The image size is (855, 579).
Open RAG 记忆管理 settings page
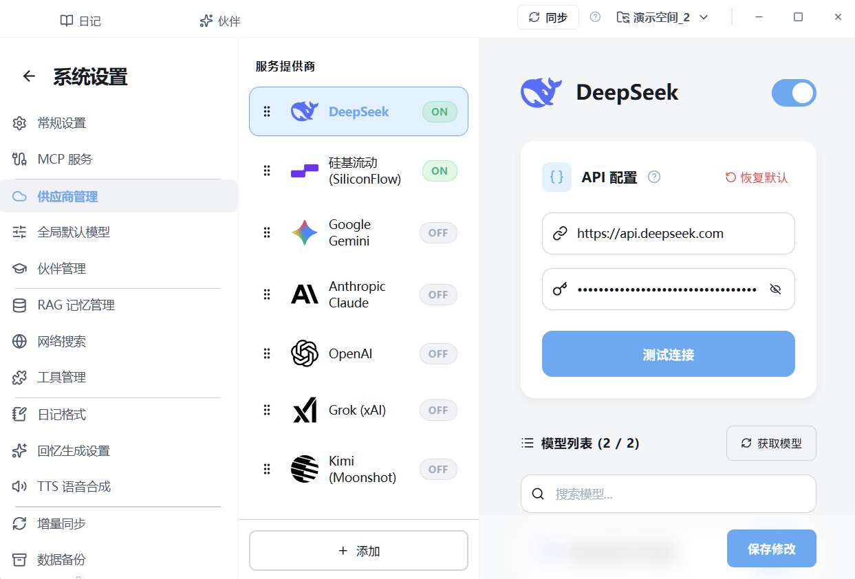(119, 305)
